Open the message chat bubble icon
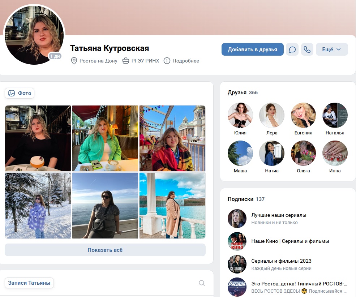Image resolution: width=356 pixels, height=297 pixels. pos(292,49)
